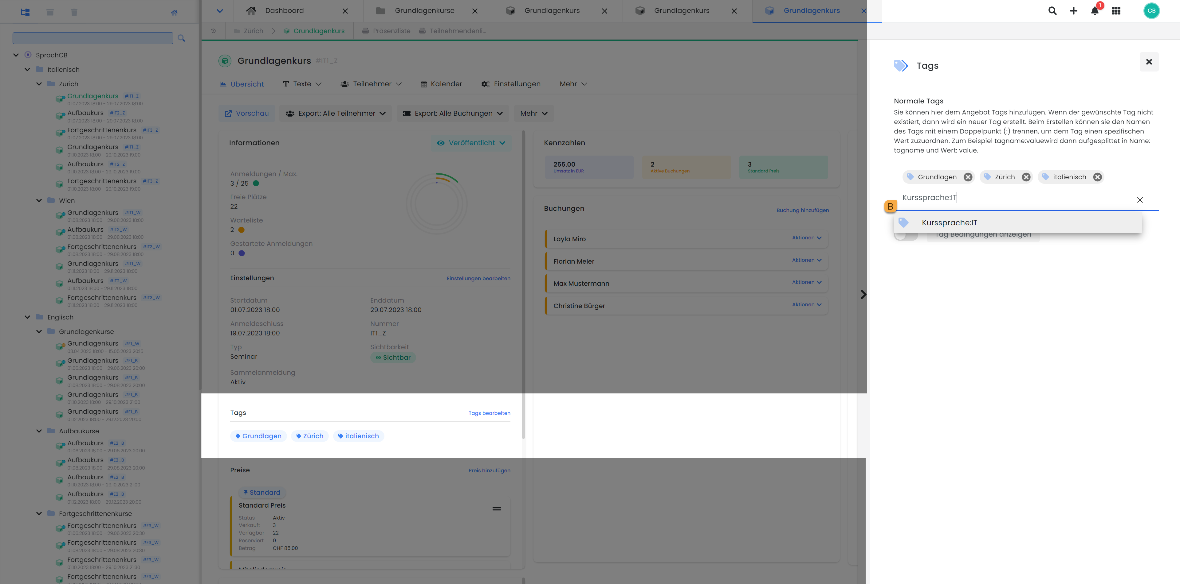Open the Veröffentlicht status dropdown
The height and width of the screenshot is (584, 1180).
[471, 143]
